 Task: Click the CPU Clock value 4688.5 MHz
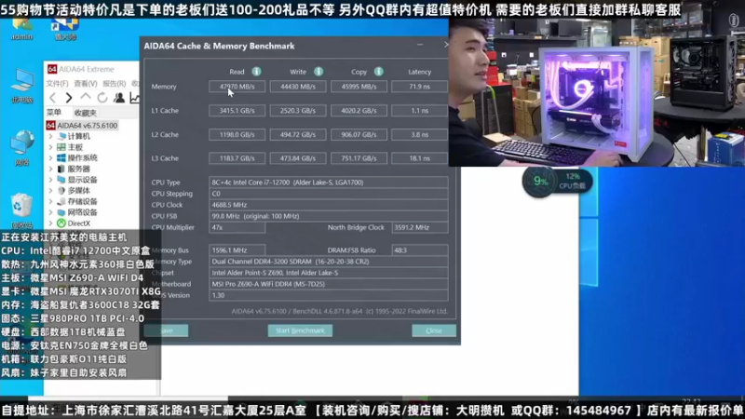(x=329, y=205)
